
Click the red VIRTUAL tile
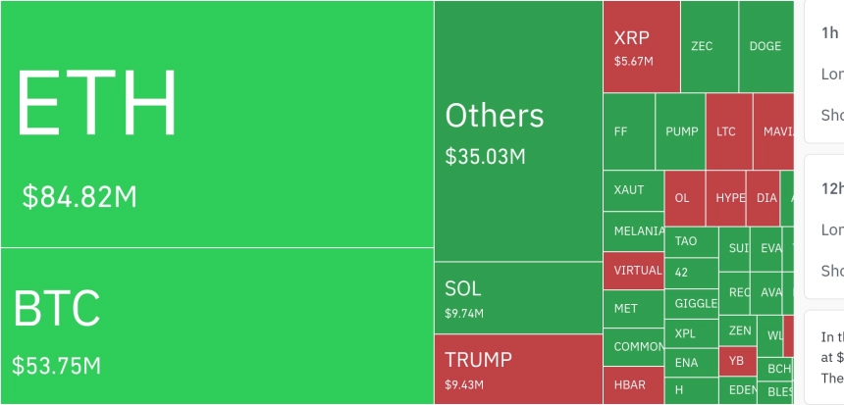coord(633,271)
